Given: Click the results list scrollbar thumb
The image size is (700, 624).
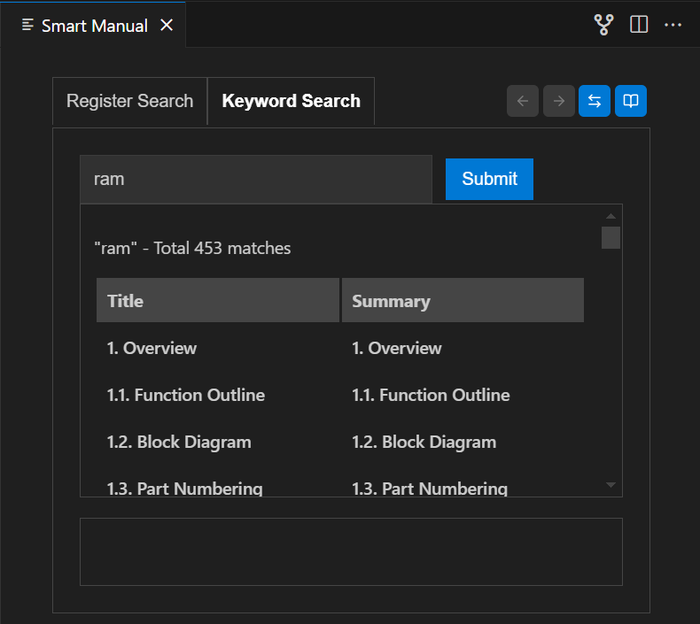Looking at the screenshot, I should [x=611, y=237].
